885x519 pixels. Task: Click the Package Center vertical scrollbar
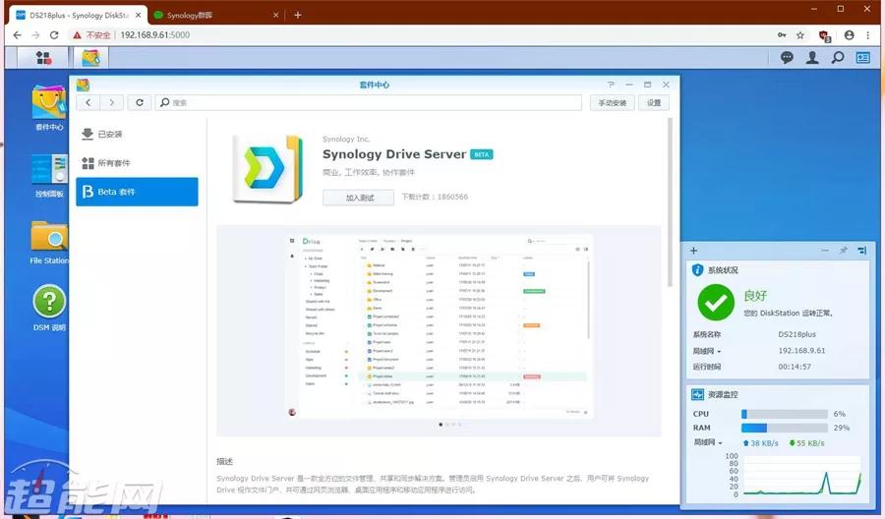pos(670,202)
